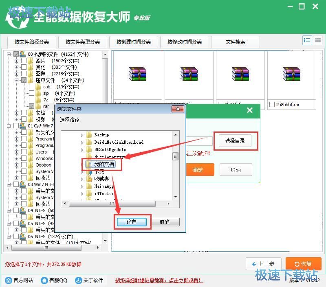
Task: Open the 官方网站 home icon link
Action: point(9,280)
